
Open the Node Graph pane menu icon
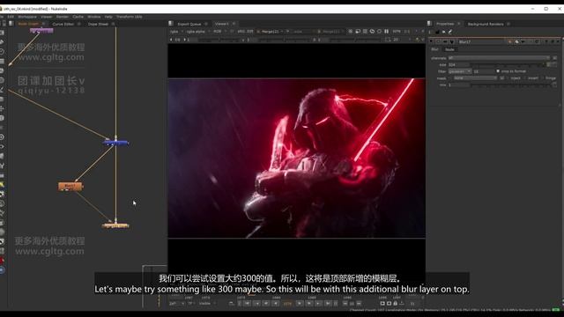[x=11, y=24]
